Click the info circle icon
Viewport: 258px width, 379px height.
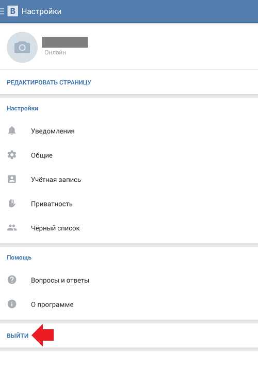pos(12,304)
